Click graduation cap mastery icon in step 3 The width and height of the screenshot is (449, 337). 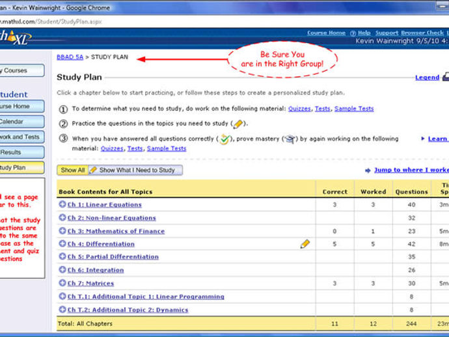tap(290, 139)
